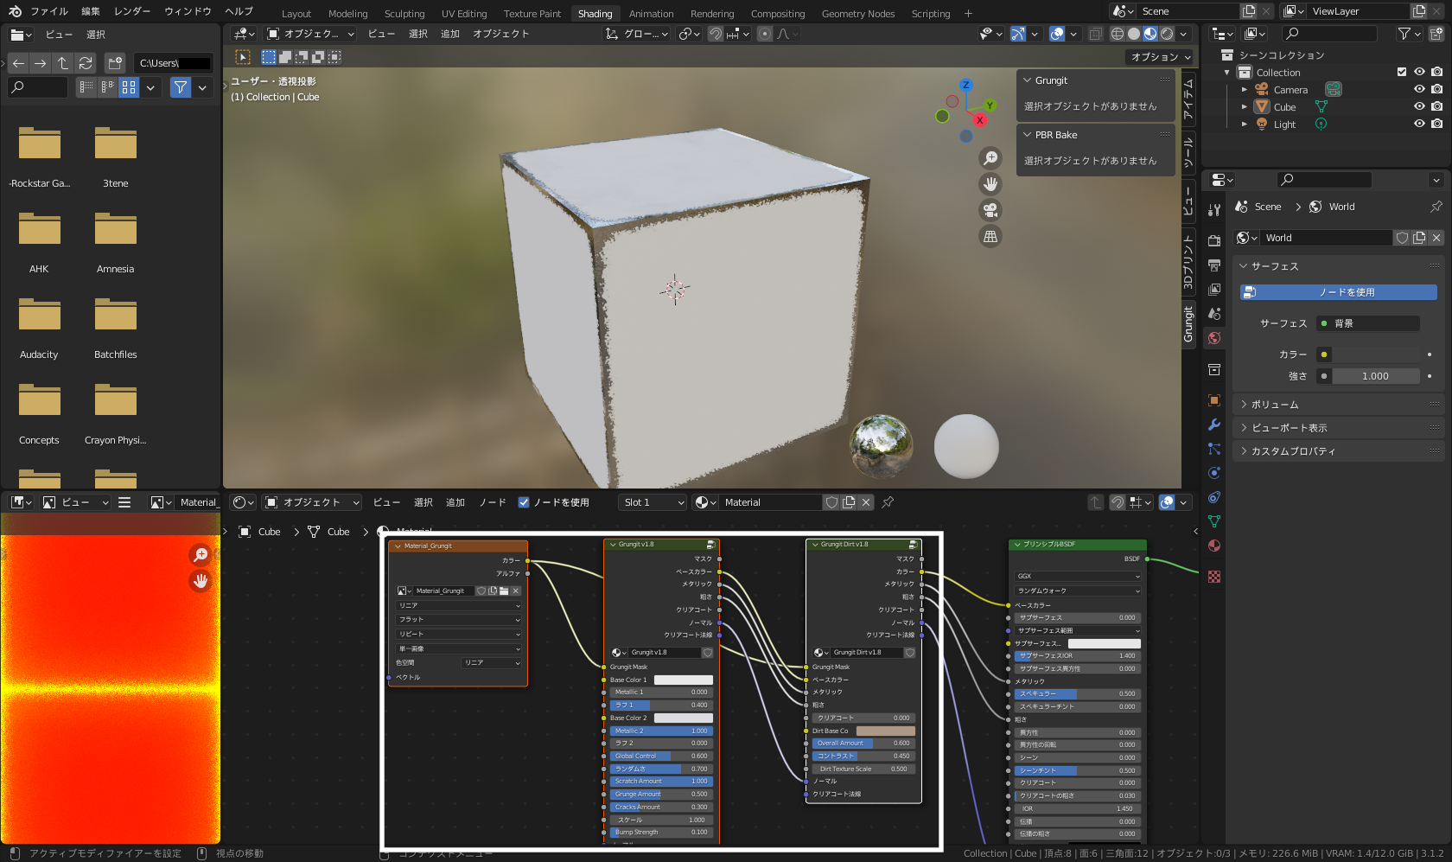
Task: Expand the Camera item in the outliner
Action: point(1245,90)
